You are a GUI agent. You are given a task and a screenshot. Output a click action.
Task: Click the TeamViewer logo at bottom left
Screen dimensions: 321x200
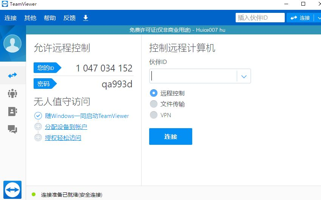click(12, 189)
